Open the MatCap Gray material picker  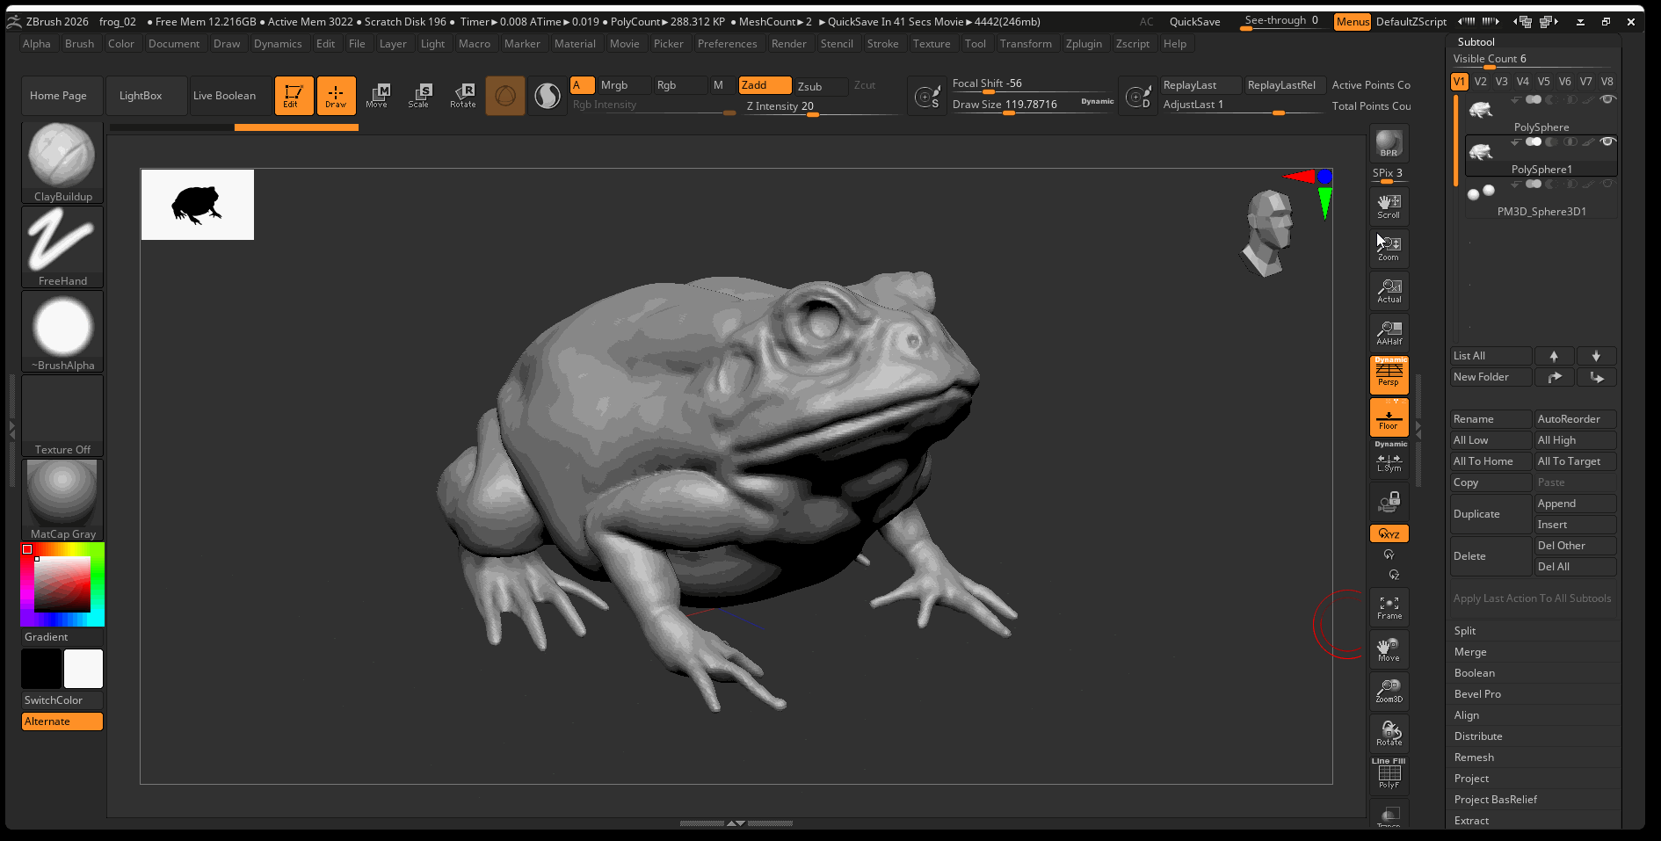coord(62,498)
